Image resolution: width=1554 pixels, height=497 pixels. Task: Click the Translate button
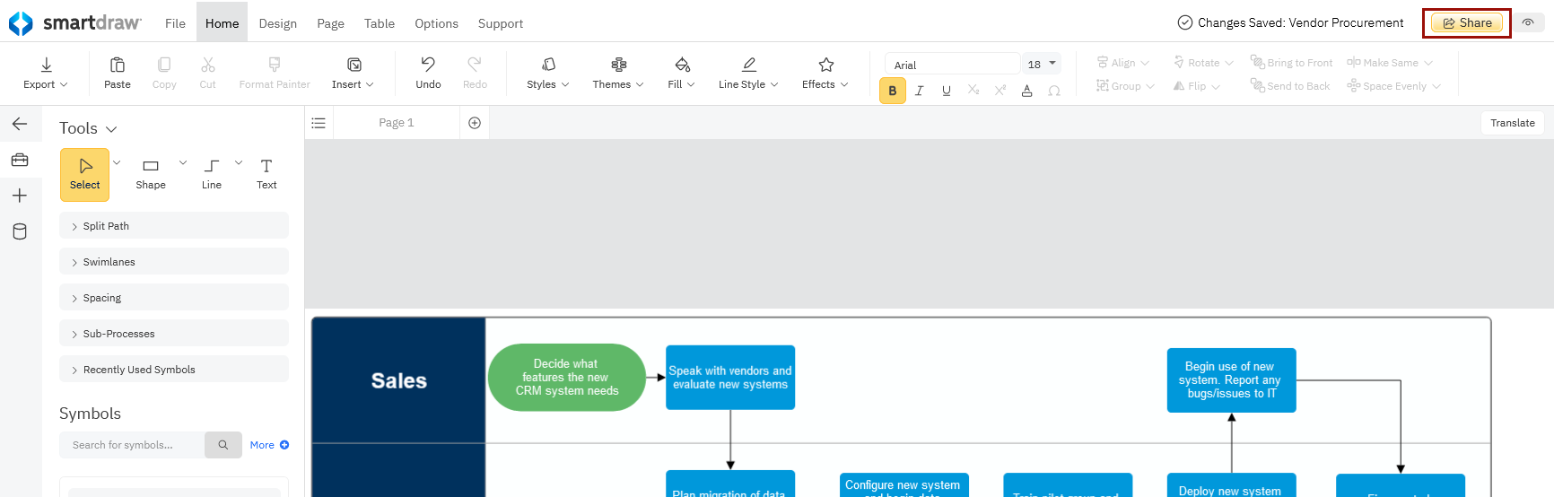point(1512,123)
